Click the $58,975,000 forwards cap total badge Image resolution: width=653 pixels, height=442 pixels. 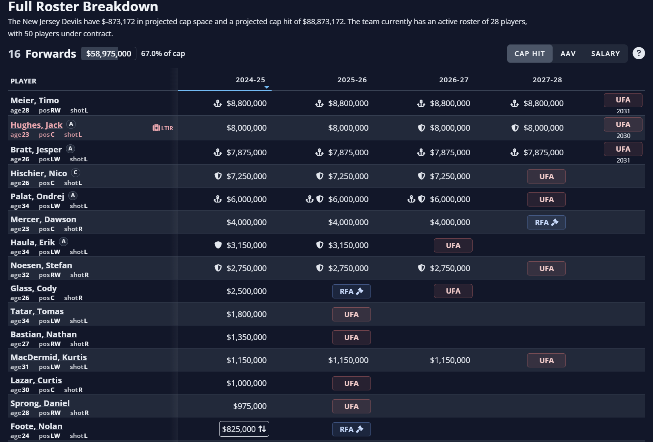(109, 54)
